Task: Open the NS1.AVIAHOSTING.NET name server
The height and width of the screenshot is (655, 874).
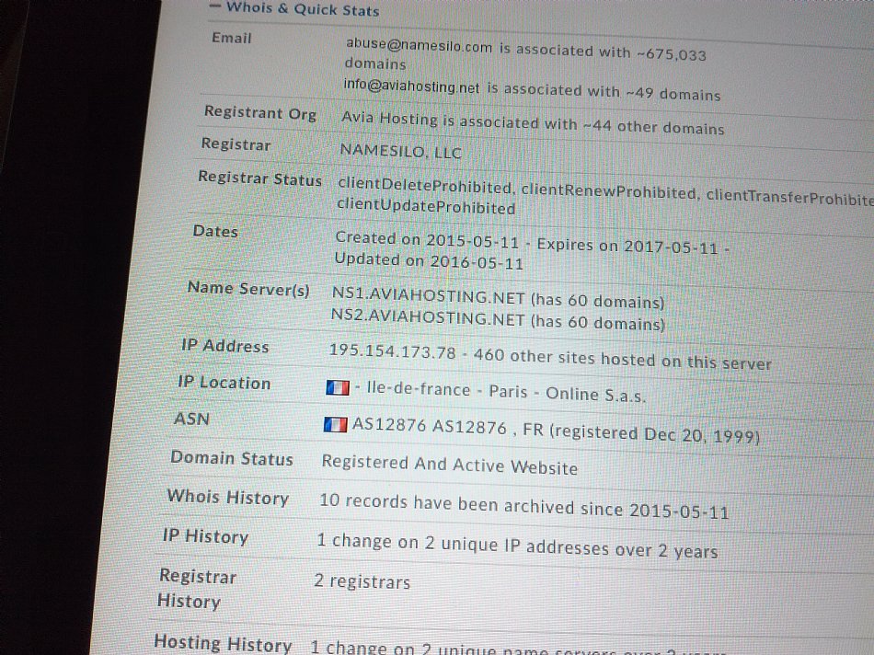Action: coord(429,298)
